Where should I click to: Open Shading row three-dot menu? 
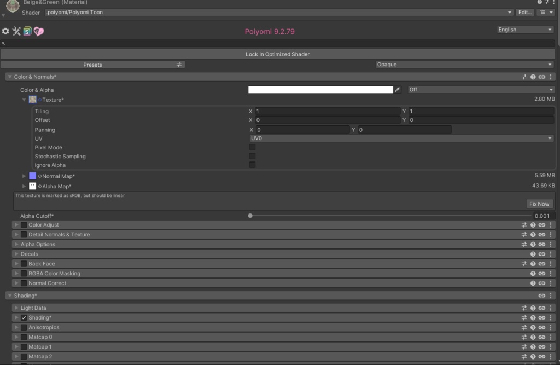(x=551, y=317)
